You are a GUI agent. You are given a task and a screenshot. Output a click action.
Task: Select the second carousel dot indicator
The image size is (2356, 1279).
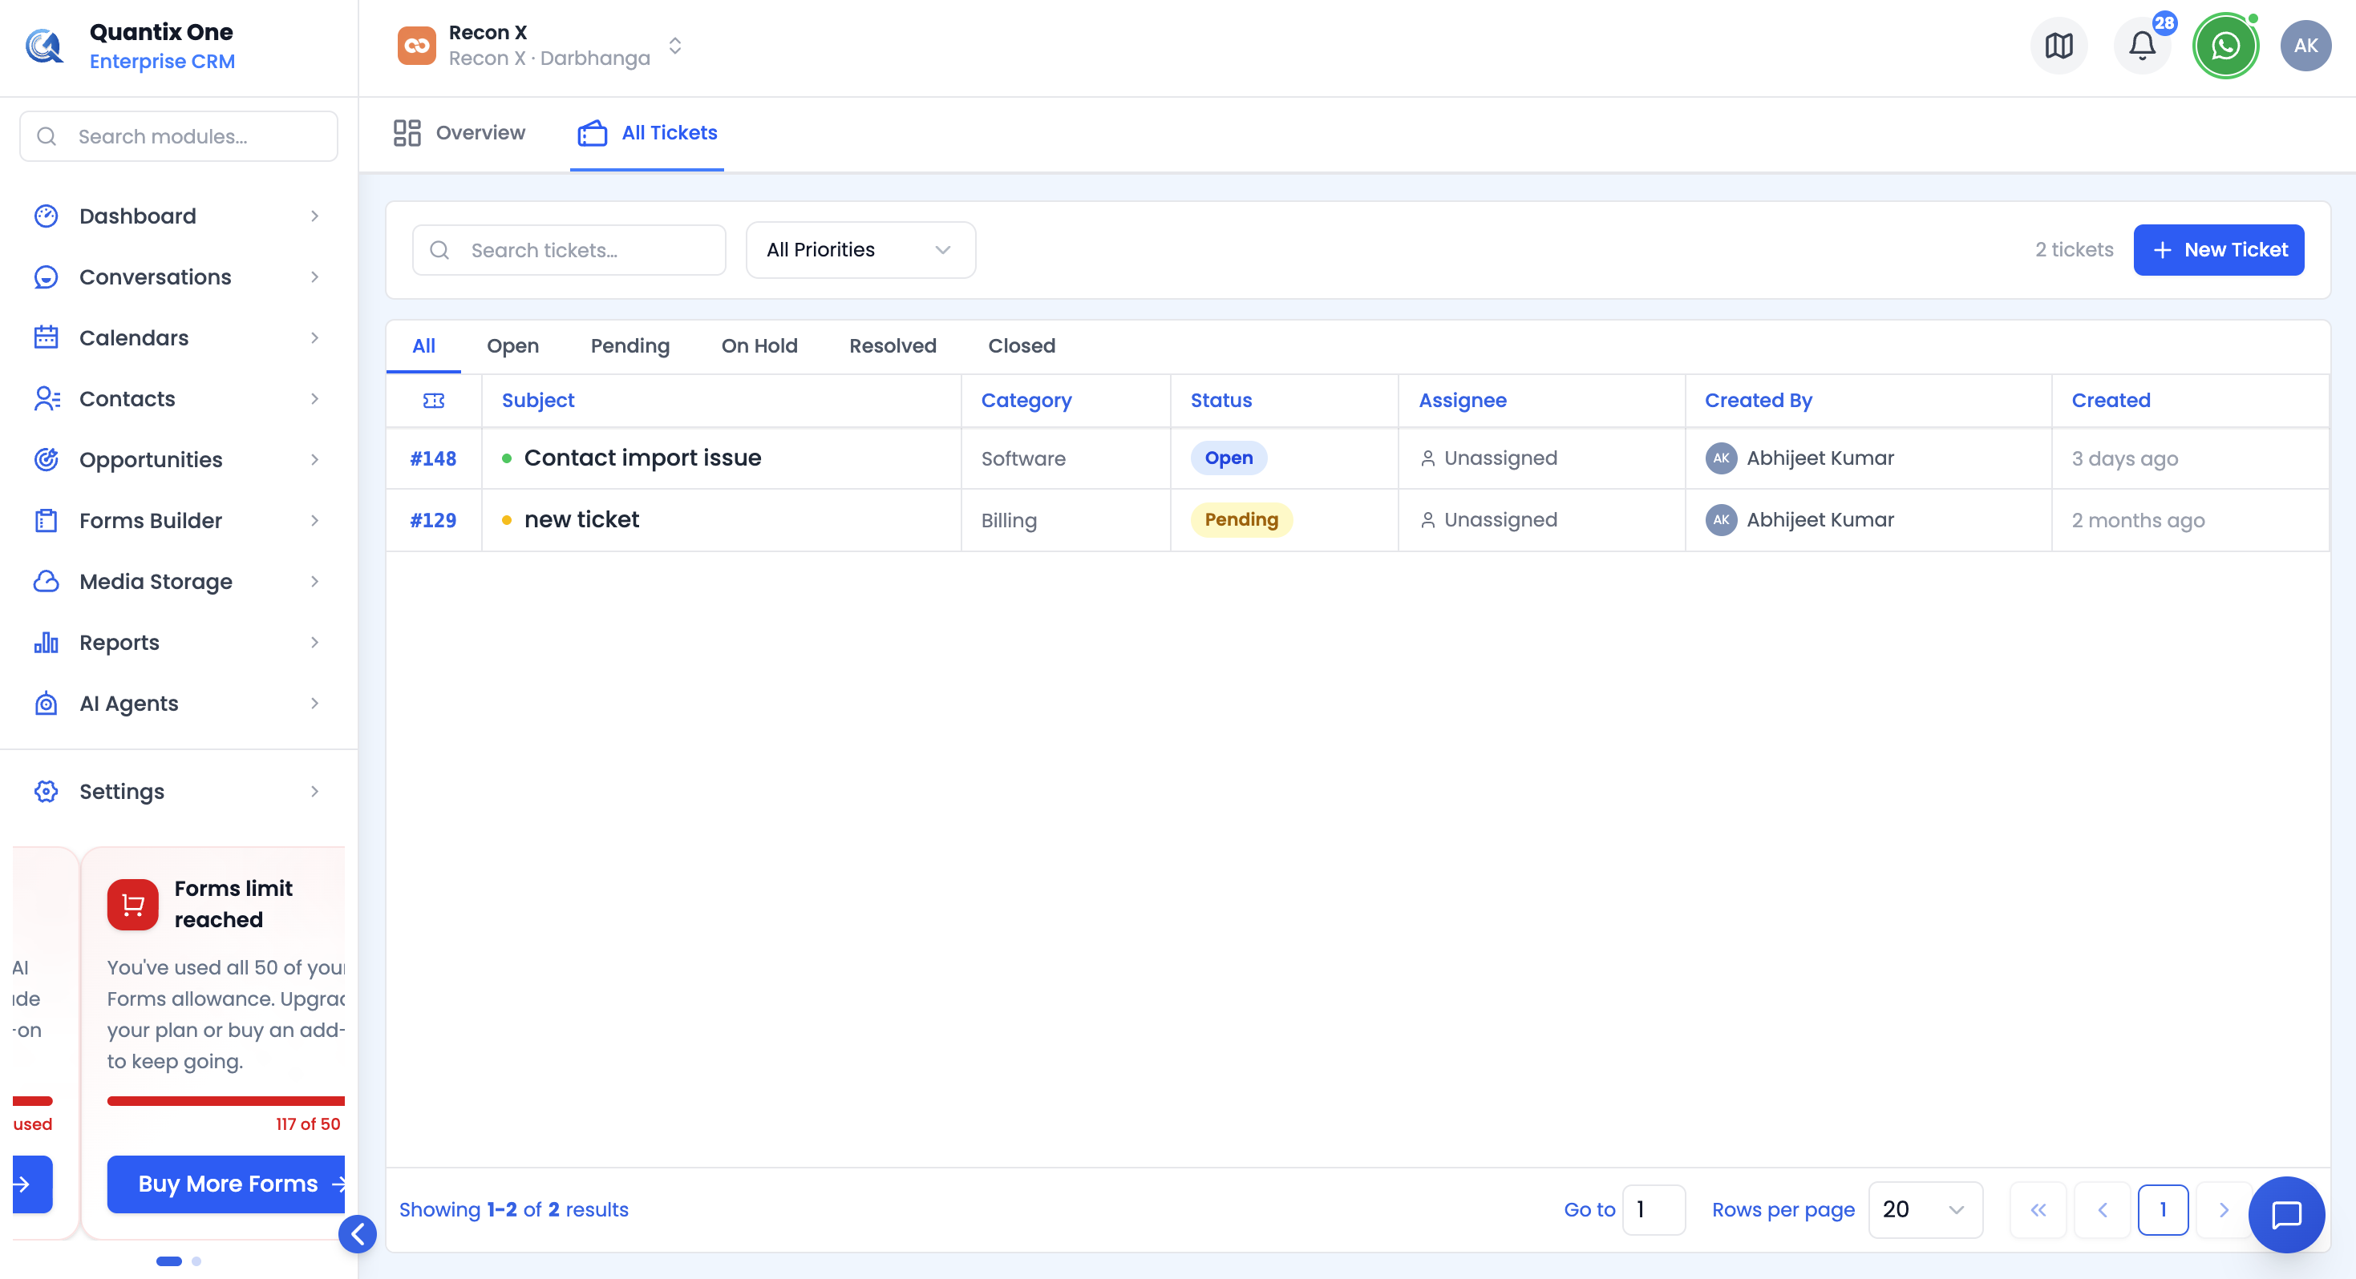click(x=196, y=1261)
